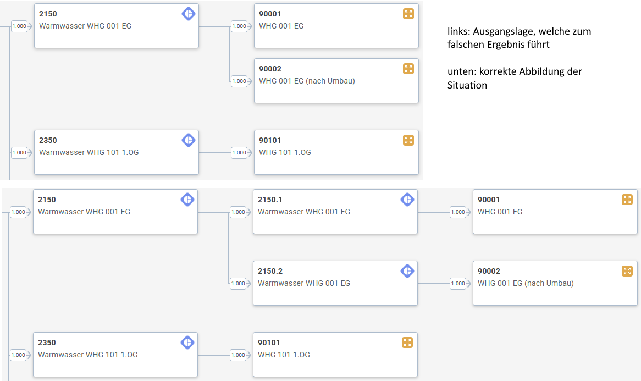Image resolution: width=641 pixels, height=381 pixels.
Task: Click the blue icon on node 2150.1
Action: pyautogui.click(x=407, y=200)
